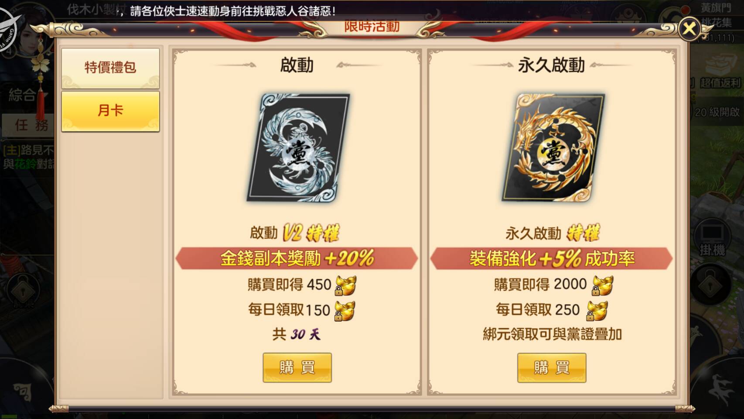Viewport: 744px width, 419px height.
Task: Open the 任務 quest tab behind popup
Action: click(x=29, y=126)
